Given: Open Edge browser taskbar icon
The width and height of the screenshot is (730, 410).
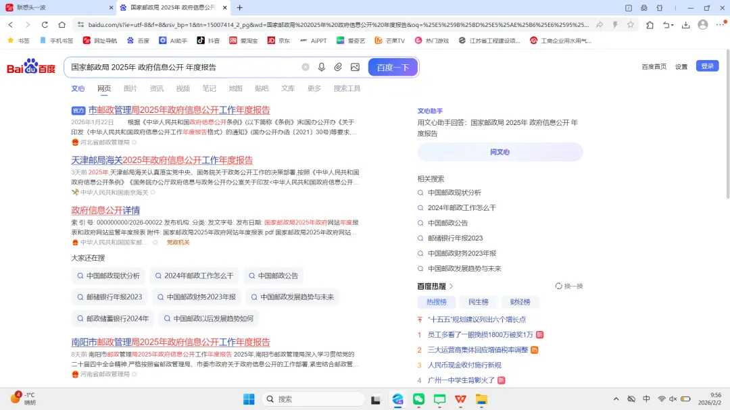Looking at the screenshot, I should [x=397, y=399].
